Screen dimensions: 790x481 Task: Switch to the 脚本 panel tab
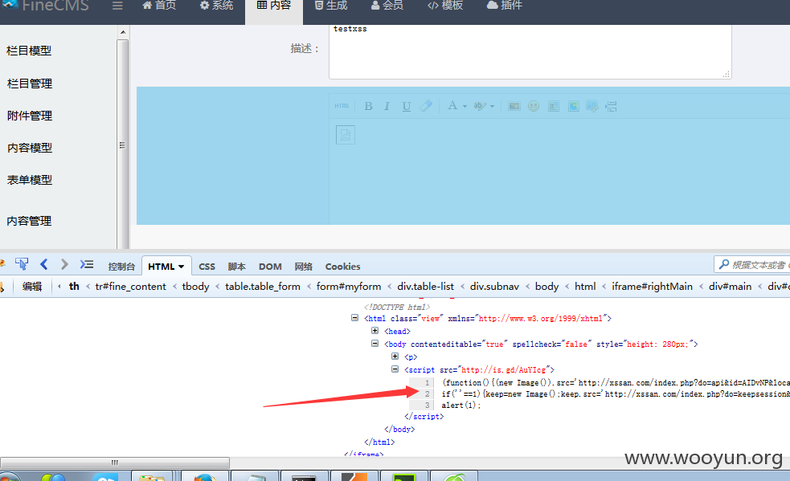click(236, 267)
